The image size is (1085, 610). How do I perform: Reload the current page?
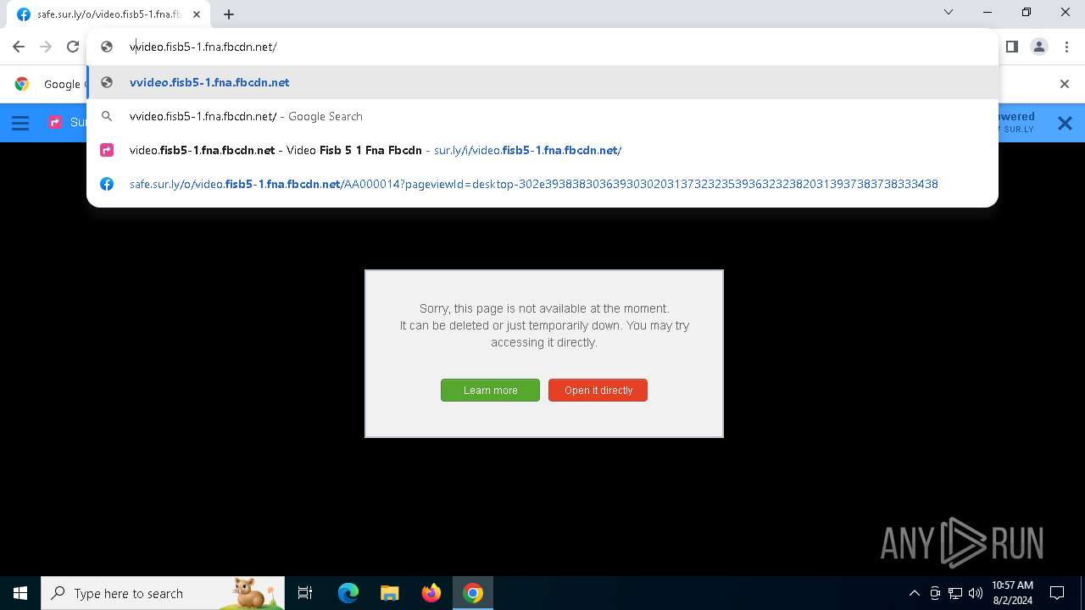click(73, 47)
